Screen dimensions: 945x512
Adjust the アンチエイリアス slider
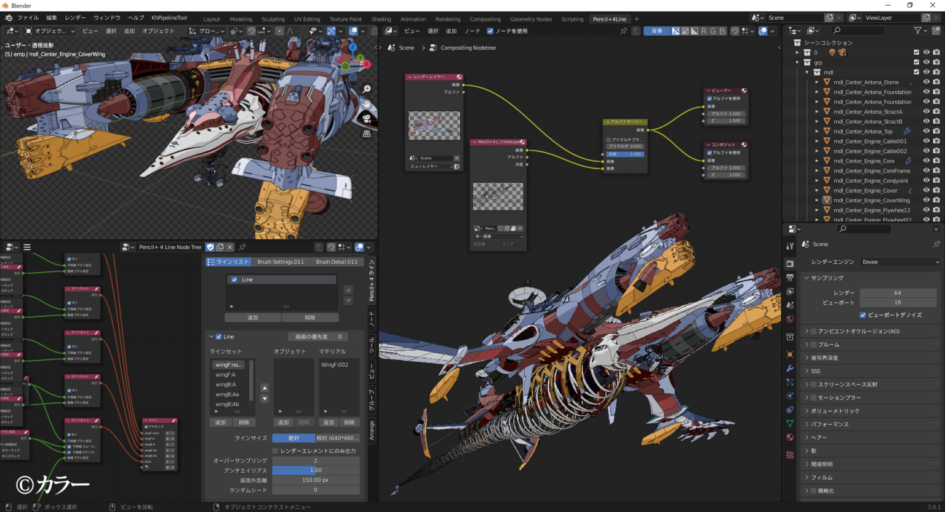point(316,470)
